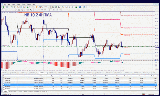Expand the Profiles dropdown arrow
160x96 pixels.
coord(9,7)
